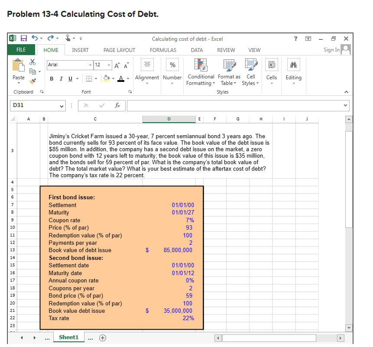This screenshot has width=373, height=347.
Task: Select the cell showing 85,000,000
Action: pos(169,250)
